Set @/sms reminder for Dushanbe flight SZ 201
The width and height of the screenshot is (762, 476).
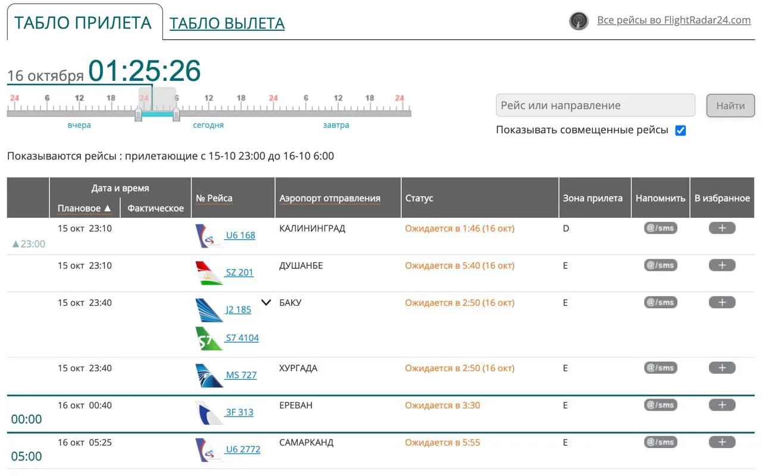pos(661,265)
